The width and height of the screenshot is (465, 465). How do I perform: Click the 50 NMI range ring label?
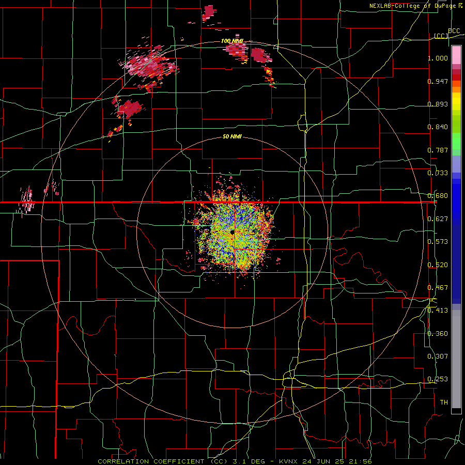tap(232, 137)
